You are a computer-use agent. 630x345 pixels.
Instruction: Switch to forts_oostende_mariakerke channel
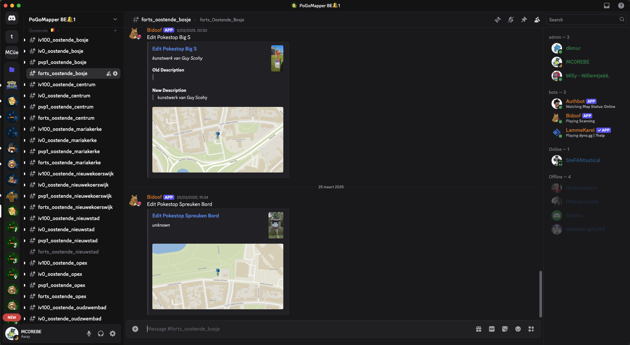[73, 163]
